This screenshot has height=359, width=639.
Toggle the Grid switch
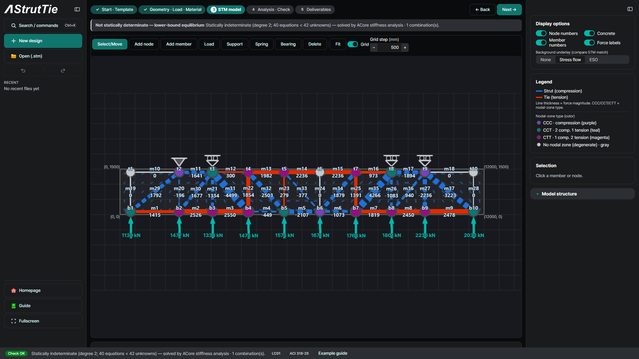point(352,44)
